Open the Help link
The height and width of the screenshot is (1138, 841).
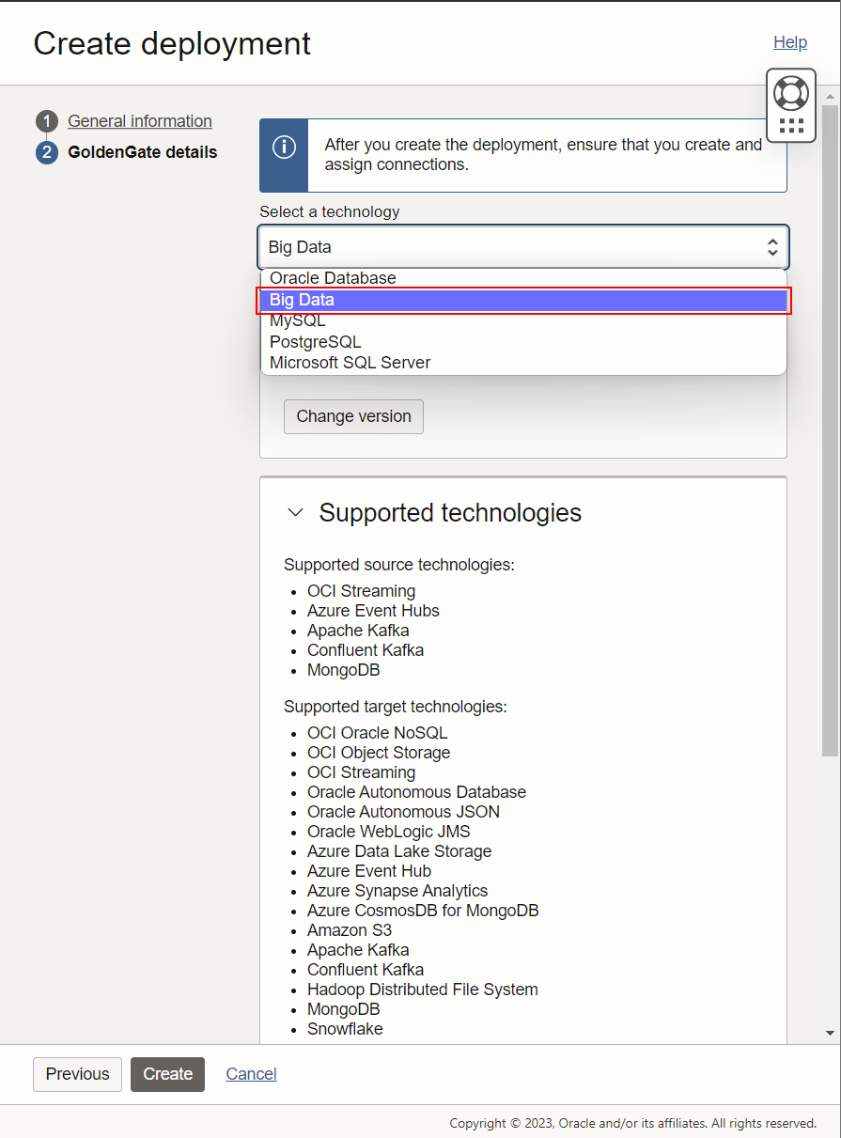[789, 42]
